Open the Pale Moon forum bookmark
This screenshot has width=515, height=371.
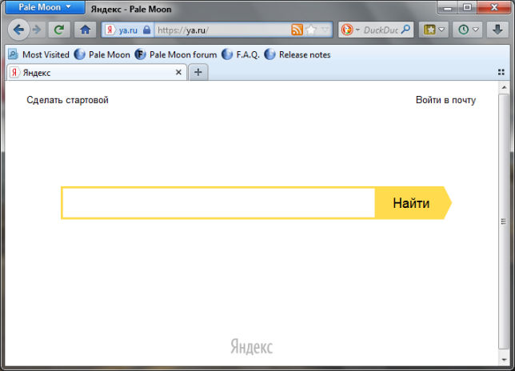click(x=176, y=54)
